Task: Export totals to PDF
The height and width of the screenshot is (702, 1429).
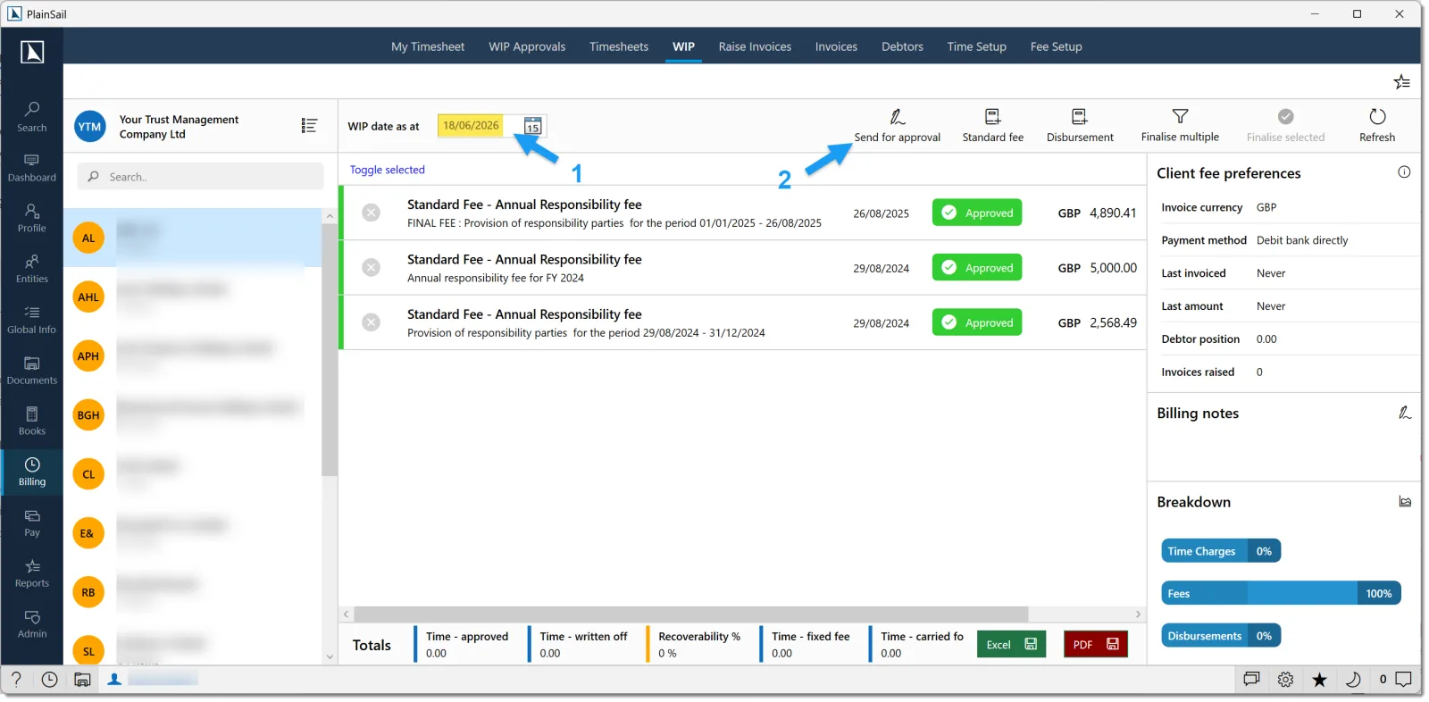Action: [1096, 644]
